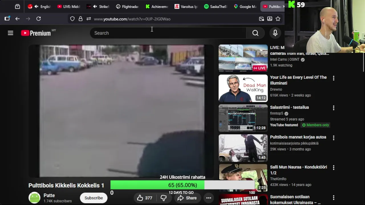Image resolution: width=365 pixels, height=205 pixels.
Task: Subscribe to the Patte channel
Action: [x=94, y=198]
